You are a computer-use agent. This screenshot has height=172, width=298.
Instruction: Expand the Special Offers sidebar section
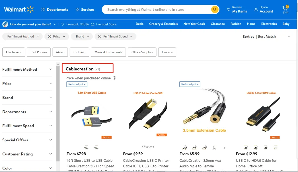pos(27,140)
